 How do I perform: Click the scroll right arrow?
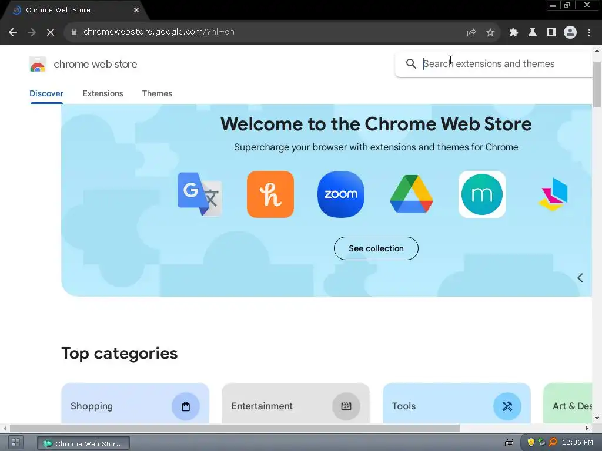click(x=587, y=428)
